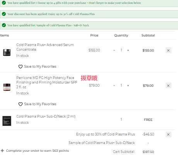This screenshot has height=156, width=178.
Task: Click heart icon under Firming Moisturizer
Action: 21,104
